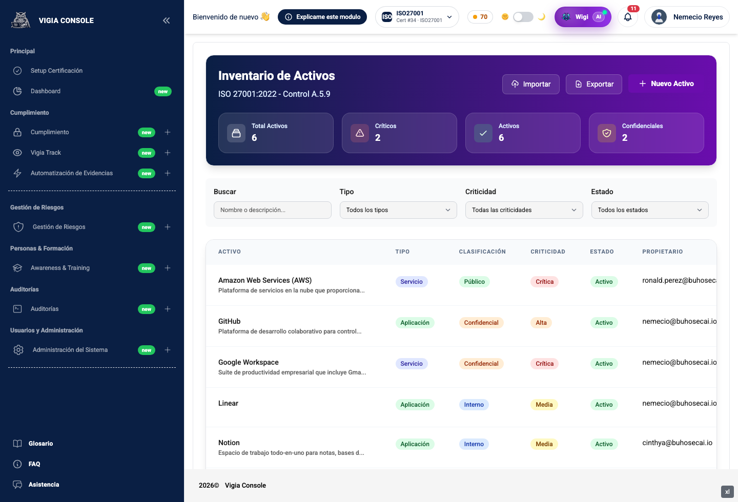The width and height of the screenshot is (738, 502).
Task: Open the Dashboard menu item
Action: pyautogui.click(x=92, y=91)
